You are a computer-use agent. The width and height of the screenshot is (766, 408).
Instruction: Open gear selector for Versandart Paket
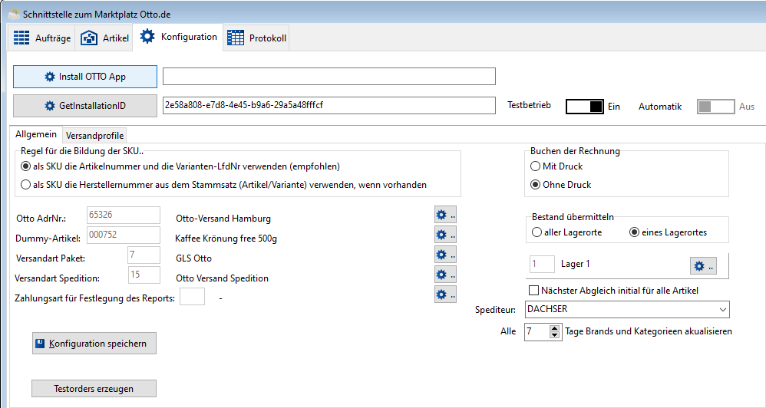pos(445,255)
